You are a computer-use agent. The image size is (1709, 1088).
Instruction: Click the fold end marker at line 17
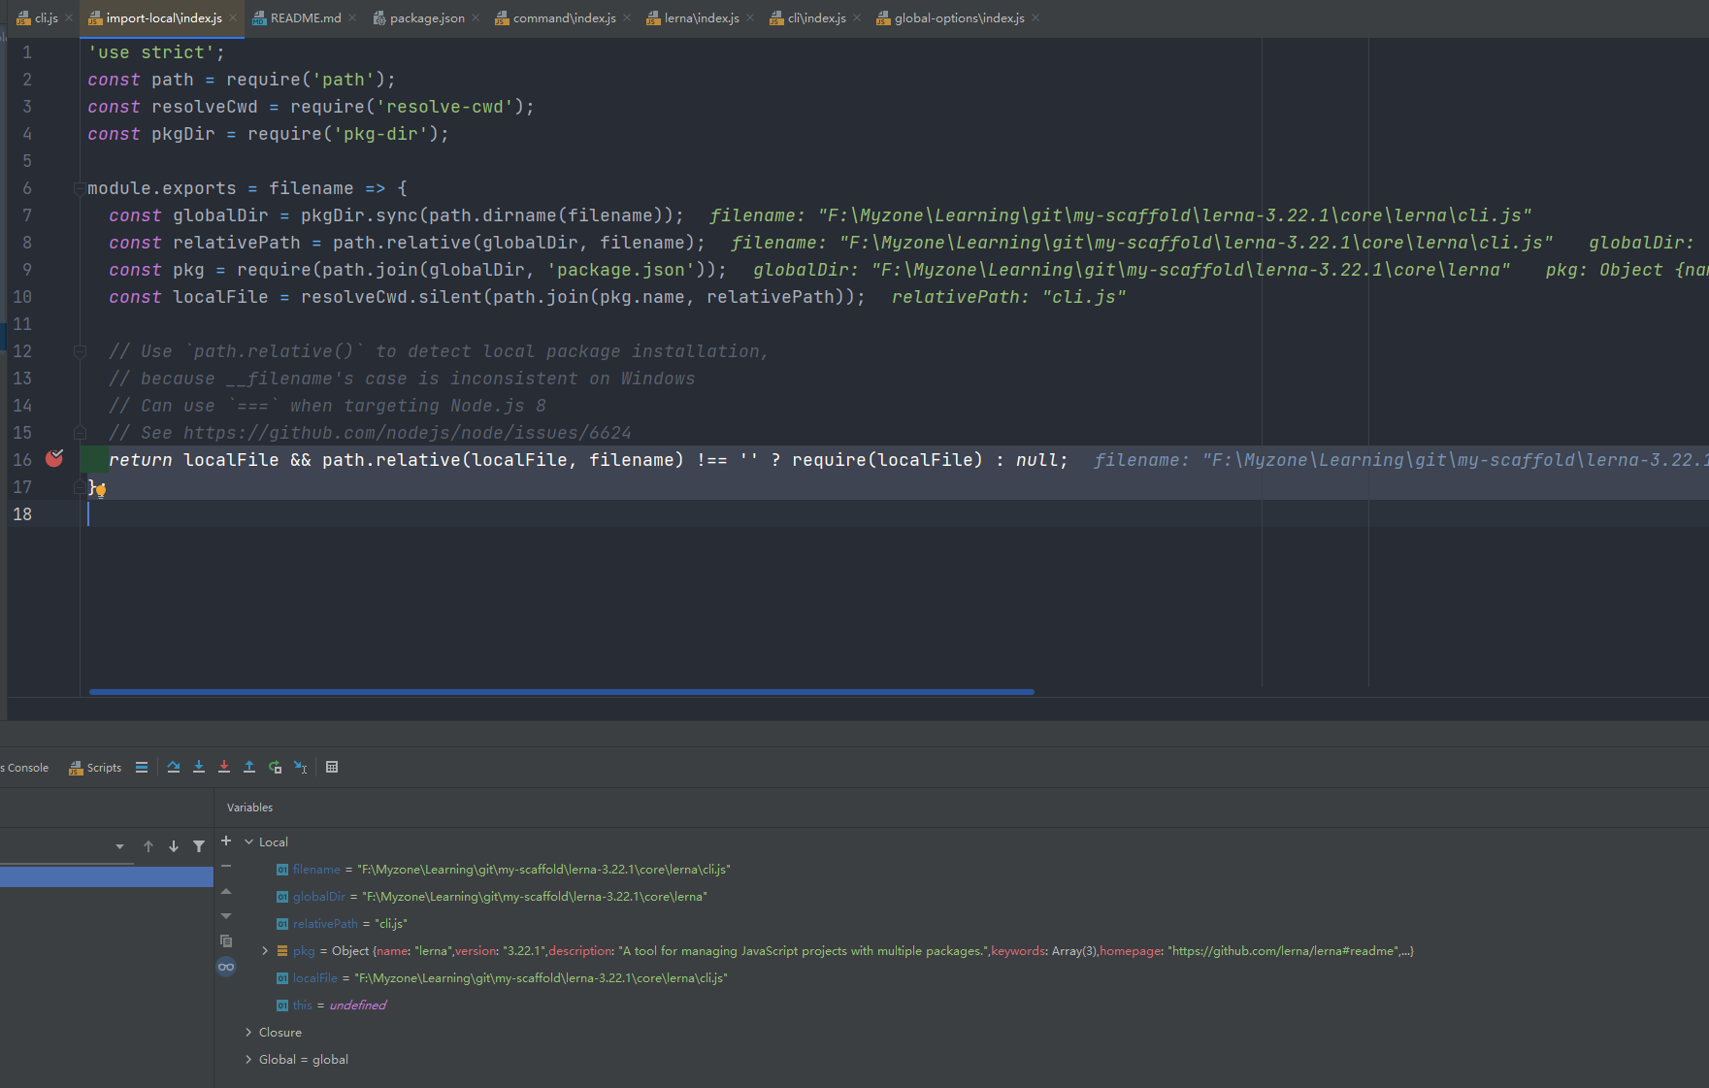tap(80, 487)
